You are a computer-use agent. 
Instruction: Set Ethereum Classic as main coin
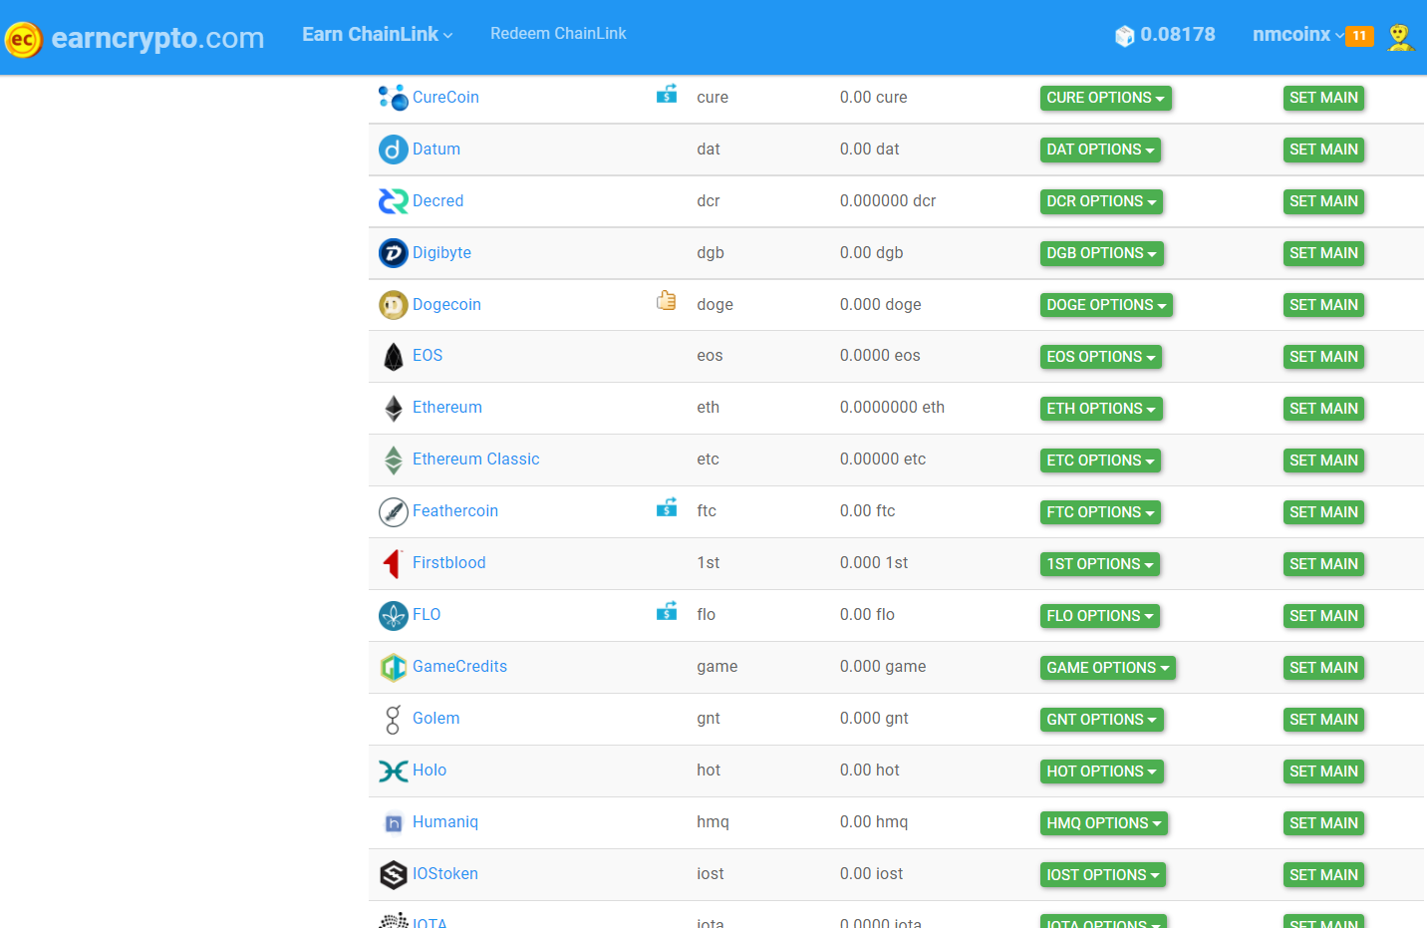[1323, 461]
